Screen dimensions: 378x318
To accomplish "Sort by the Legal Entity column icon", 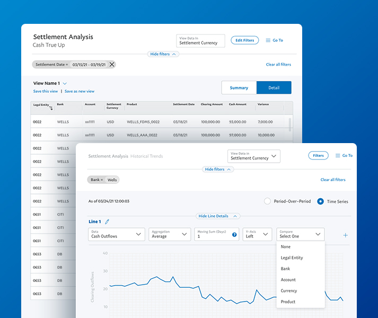I will pos(51,108).
